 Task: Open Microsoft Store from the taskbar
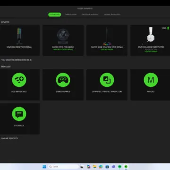[x=107, y=167]
